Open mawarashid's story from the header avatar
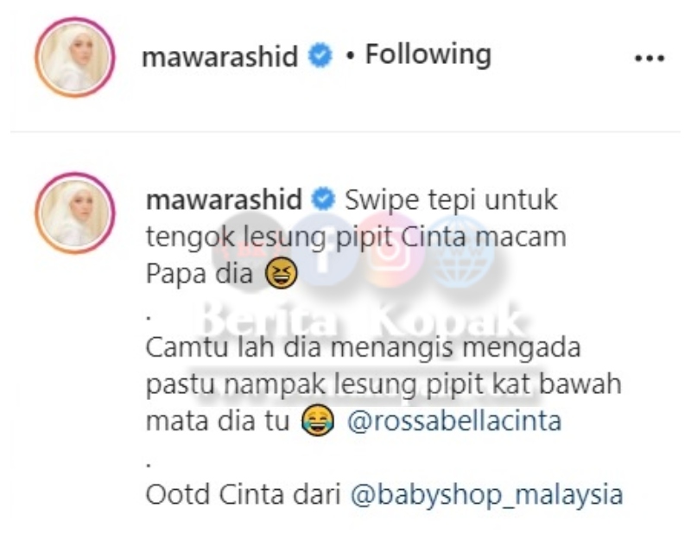Image resolution: width=691 pixels, height=540 pixels. point(75,57)
